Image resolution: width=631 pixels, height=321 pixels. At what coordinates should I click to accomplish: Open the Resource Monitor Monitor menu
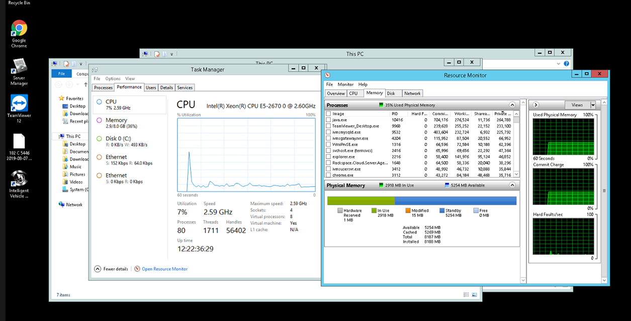[x=345, y=84]
